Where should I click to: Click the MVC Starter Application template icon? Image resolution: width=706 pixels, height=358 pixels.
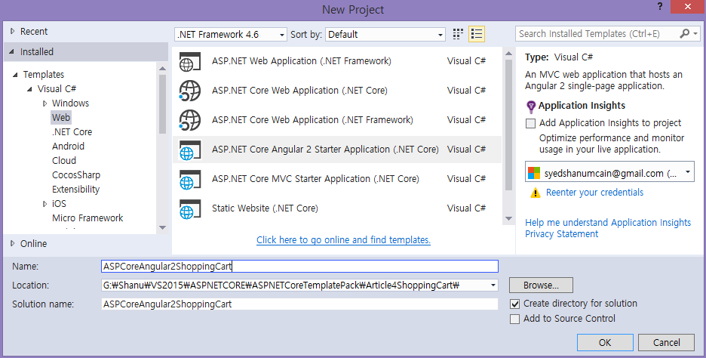(x=189, y=179)
